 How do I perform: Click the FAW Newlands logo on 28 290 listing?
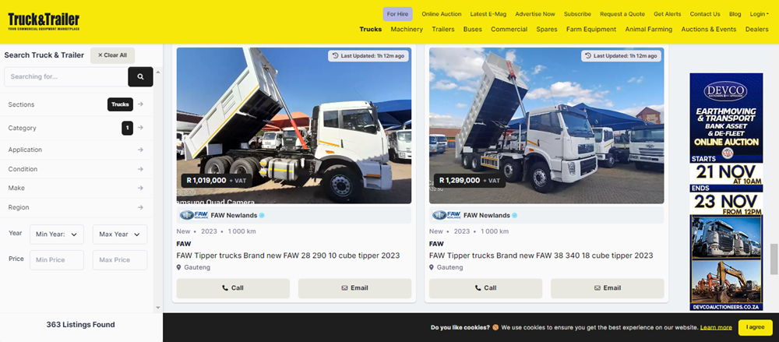click(x=194, y=215)
